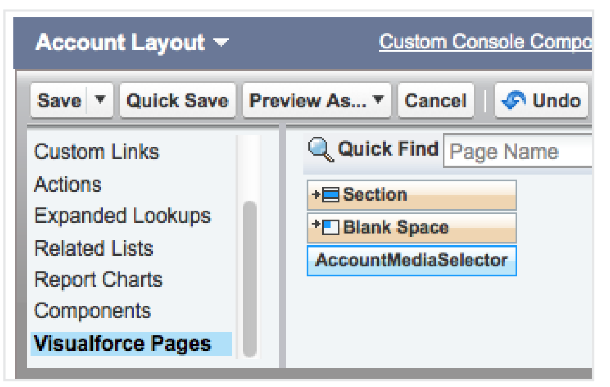Click the Quick Find Page Name field
This screenshot has height=387, width=610.
click(x=518, y=151)
